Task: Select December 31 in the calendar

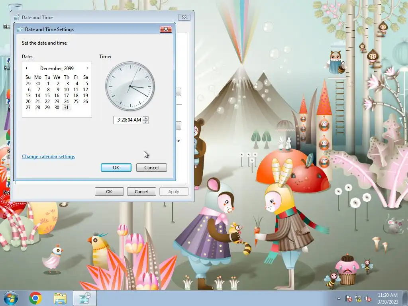Action: click(x=67, y=108)
